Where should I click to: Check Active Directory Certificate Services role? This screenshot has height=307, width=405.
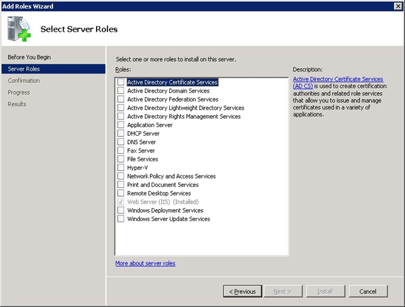pyautogui.click(x=121, y=82)
